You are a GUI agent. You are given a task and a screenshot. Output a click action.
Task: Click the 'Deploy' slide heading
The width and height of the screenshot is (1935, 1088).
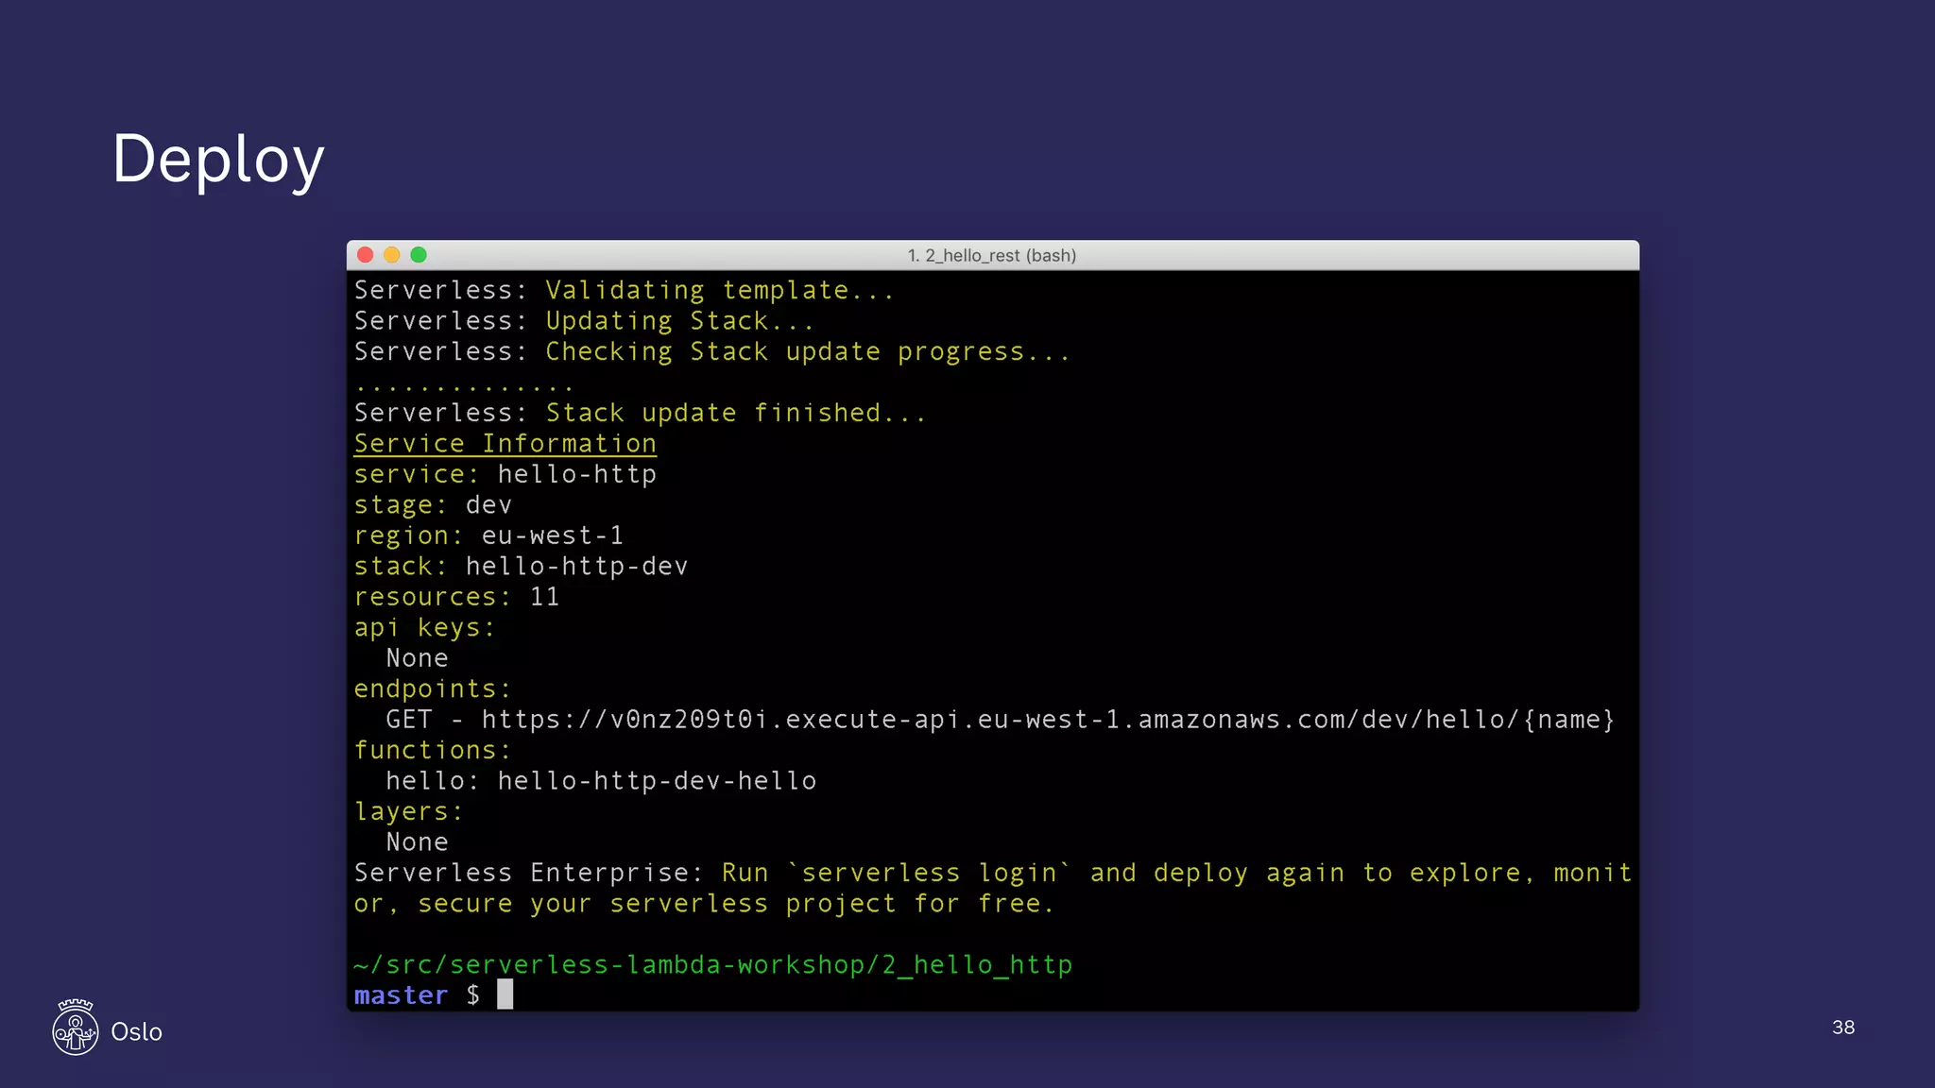click(x=218, y=160)
